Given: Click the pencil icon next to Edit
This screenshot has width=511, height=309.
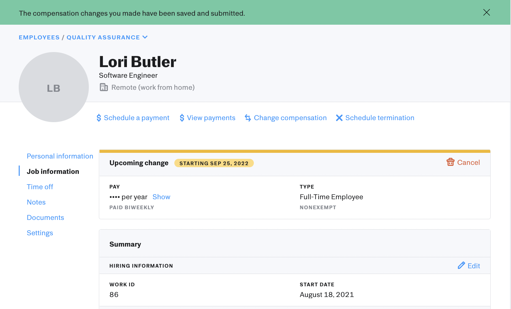Looking at the screenshot, I should tap(461, 266).
